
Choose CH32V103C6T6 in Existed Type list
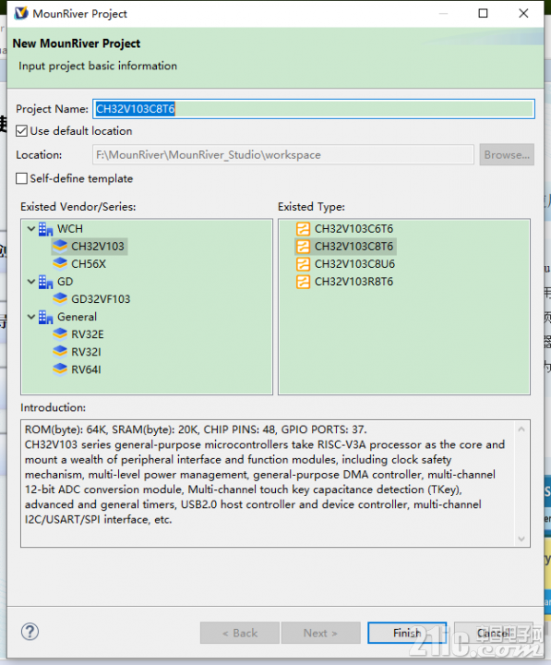(x=353, y=229)
